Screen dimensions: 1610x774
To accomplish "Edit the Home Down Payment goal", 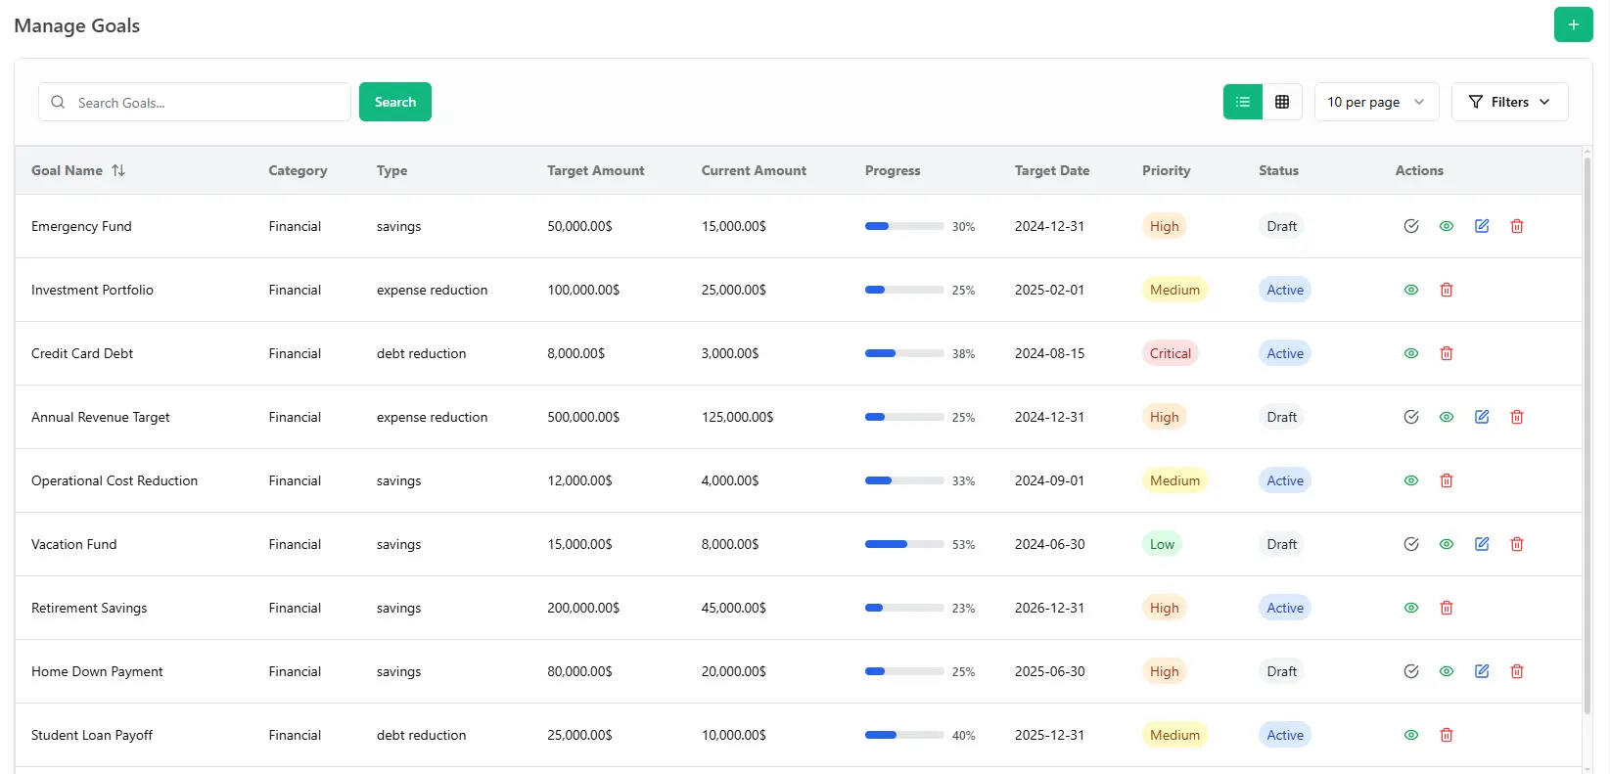I will [1482, 671].
